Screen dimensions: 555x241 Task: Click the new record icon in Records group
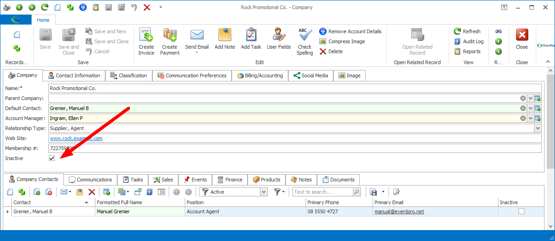click(x=17, y=35)
